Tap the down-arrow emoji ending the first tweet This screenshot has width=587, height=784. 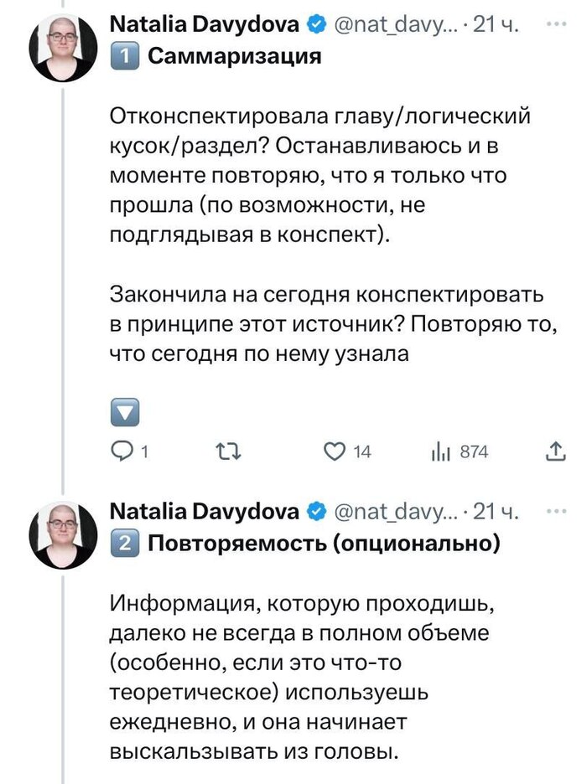(x=123, y=412)
